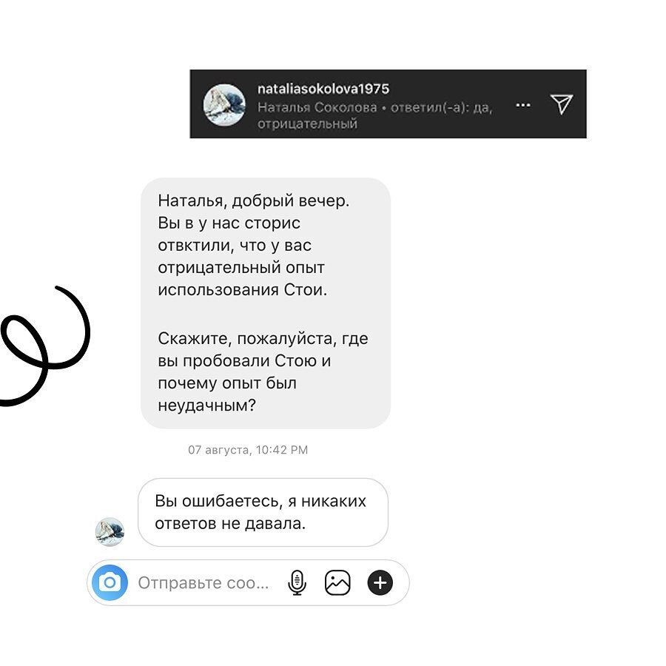Viewport: 666px width, 666px height.
Task: Open the blue camera button
Action: tap(110, 582)
